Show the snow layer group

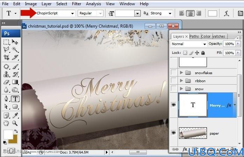tap(174, 88)
